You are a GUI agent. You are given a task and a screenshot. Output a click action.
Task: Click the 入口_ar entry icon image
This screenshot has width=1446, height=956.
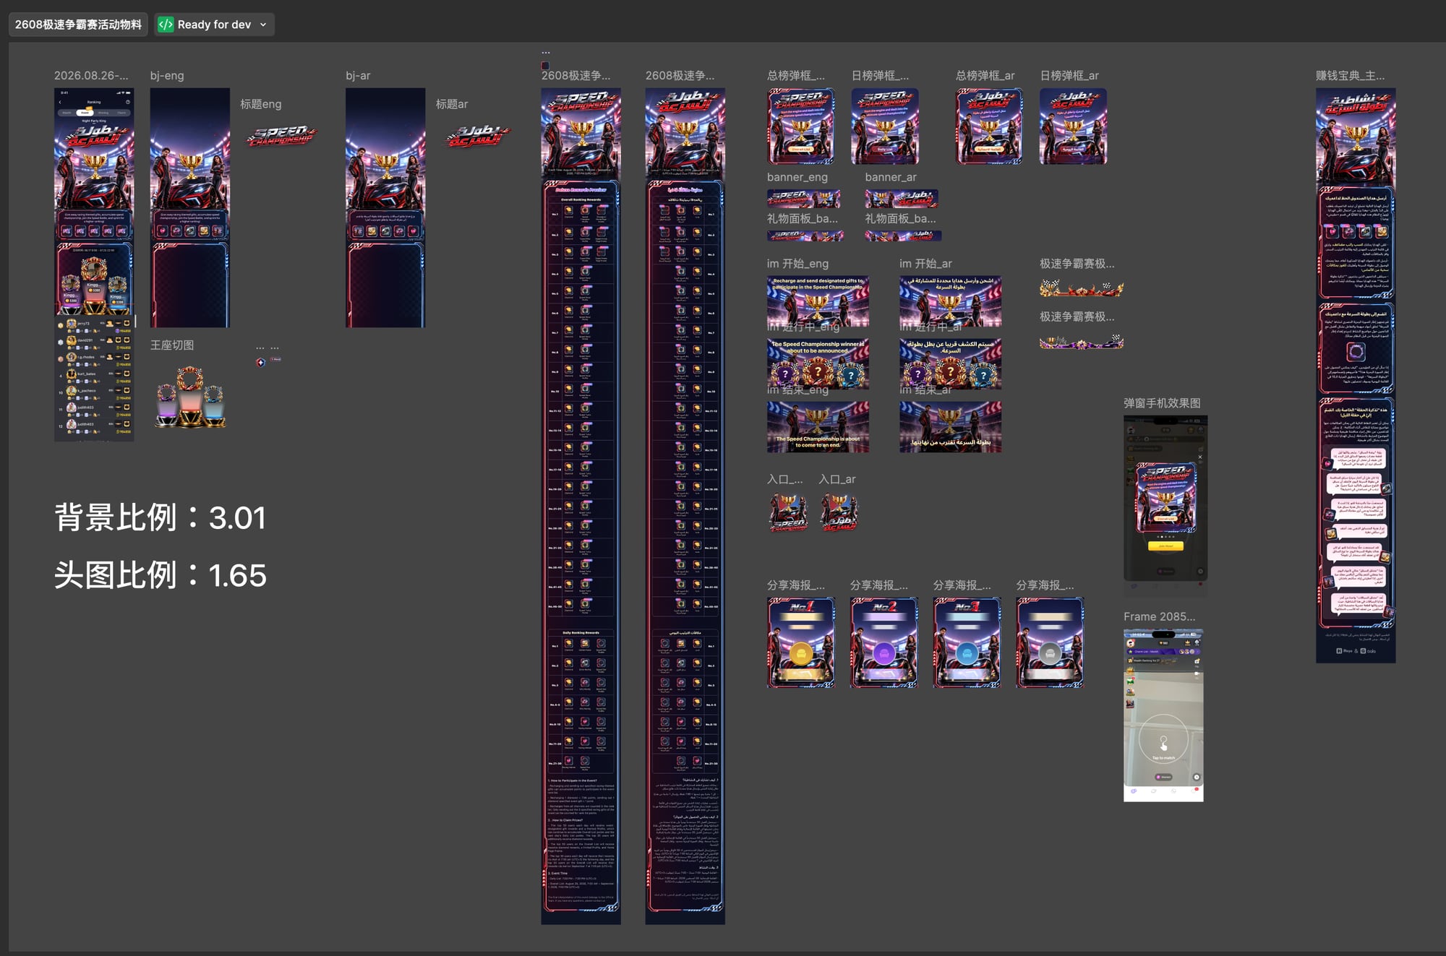click(x=839, y=513)
